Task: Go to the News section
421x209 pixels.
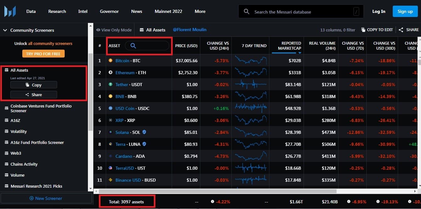Action: click(137, 11)
